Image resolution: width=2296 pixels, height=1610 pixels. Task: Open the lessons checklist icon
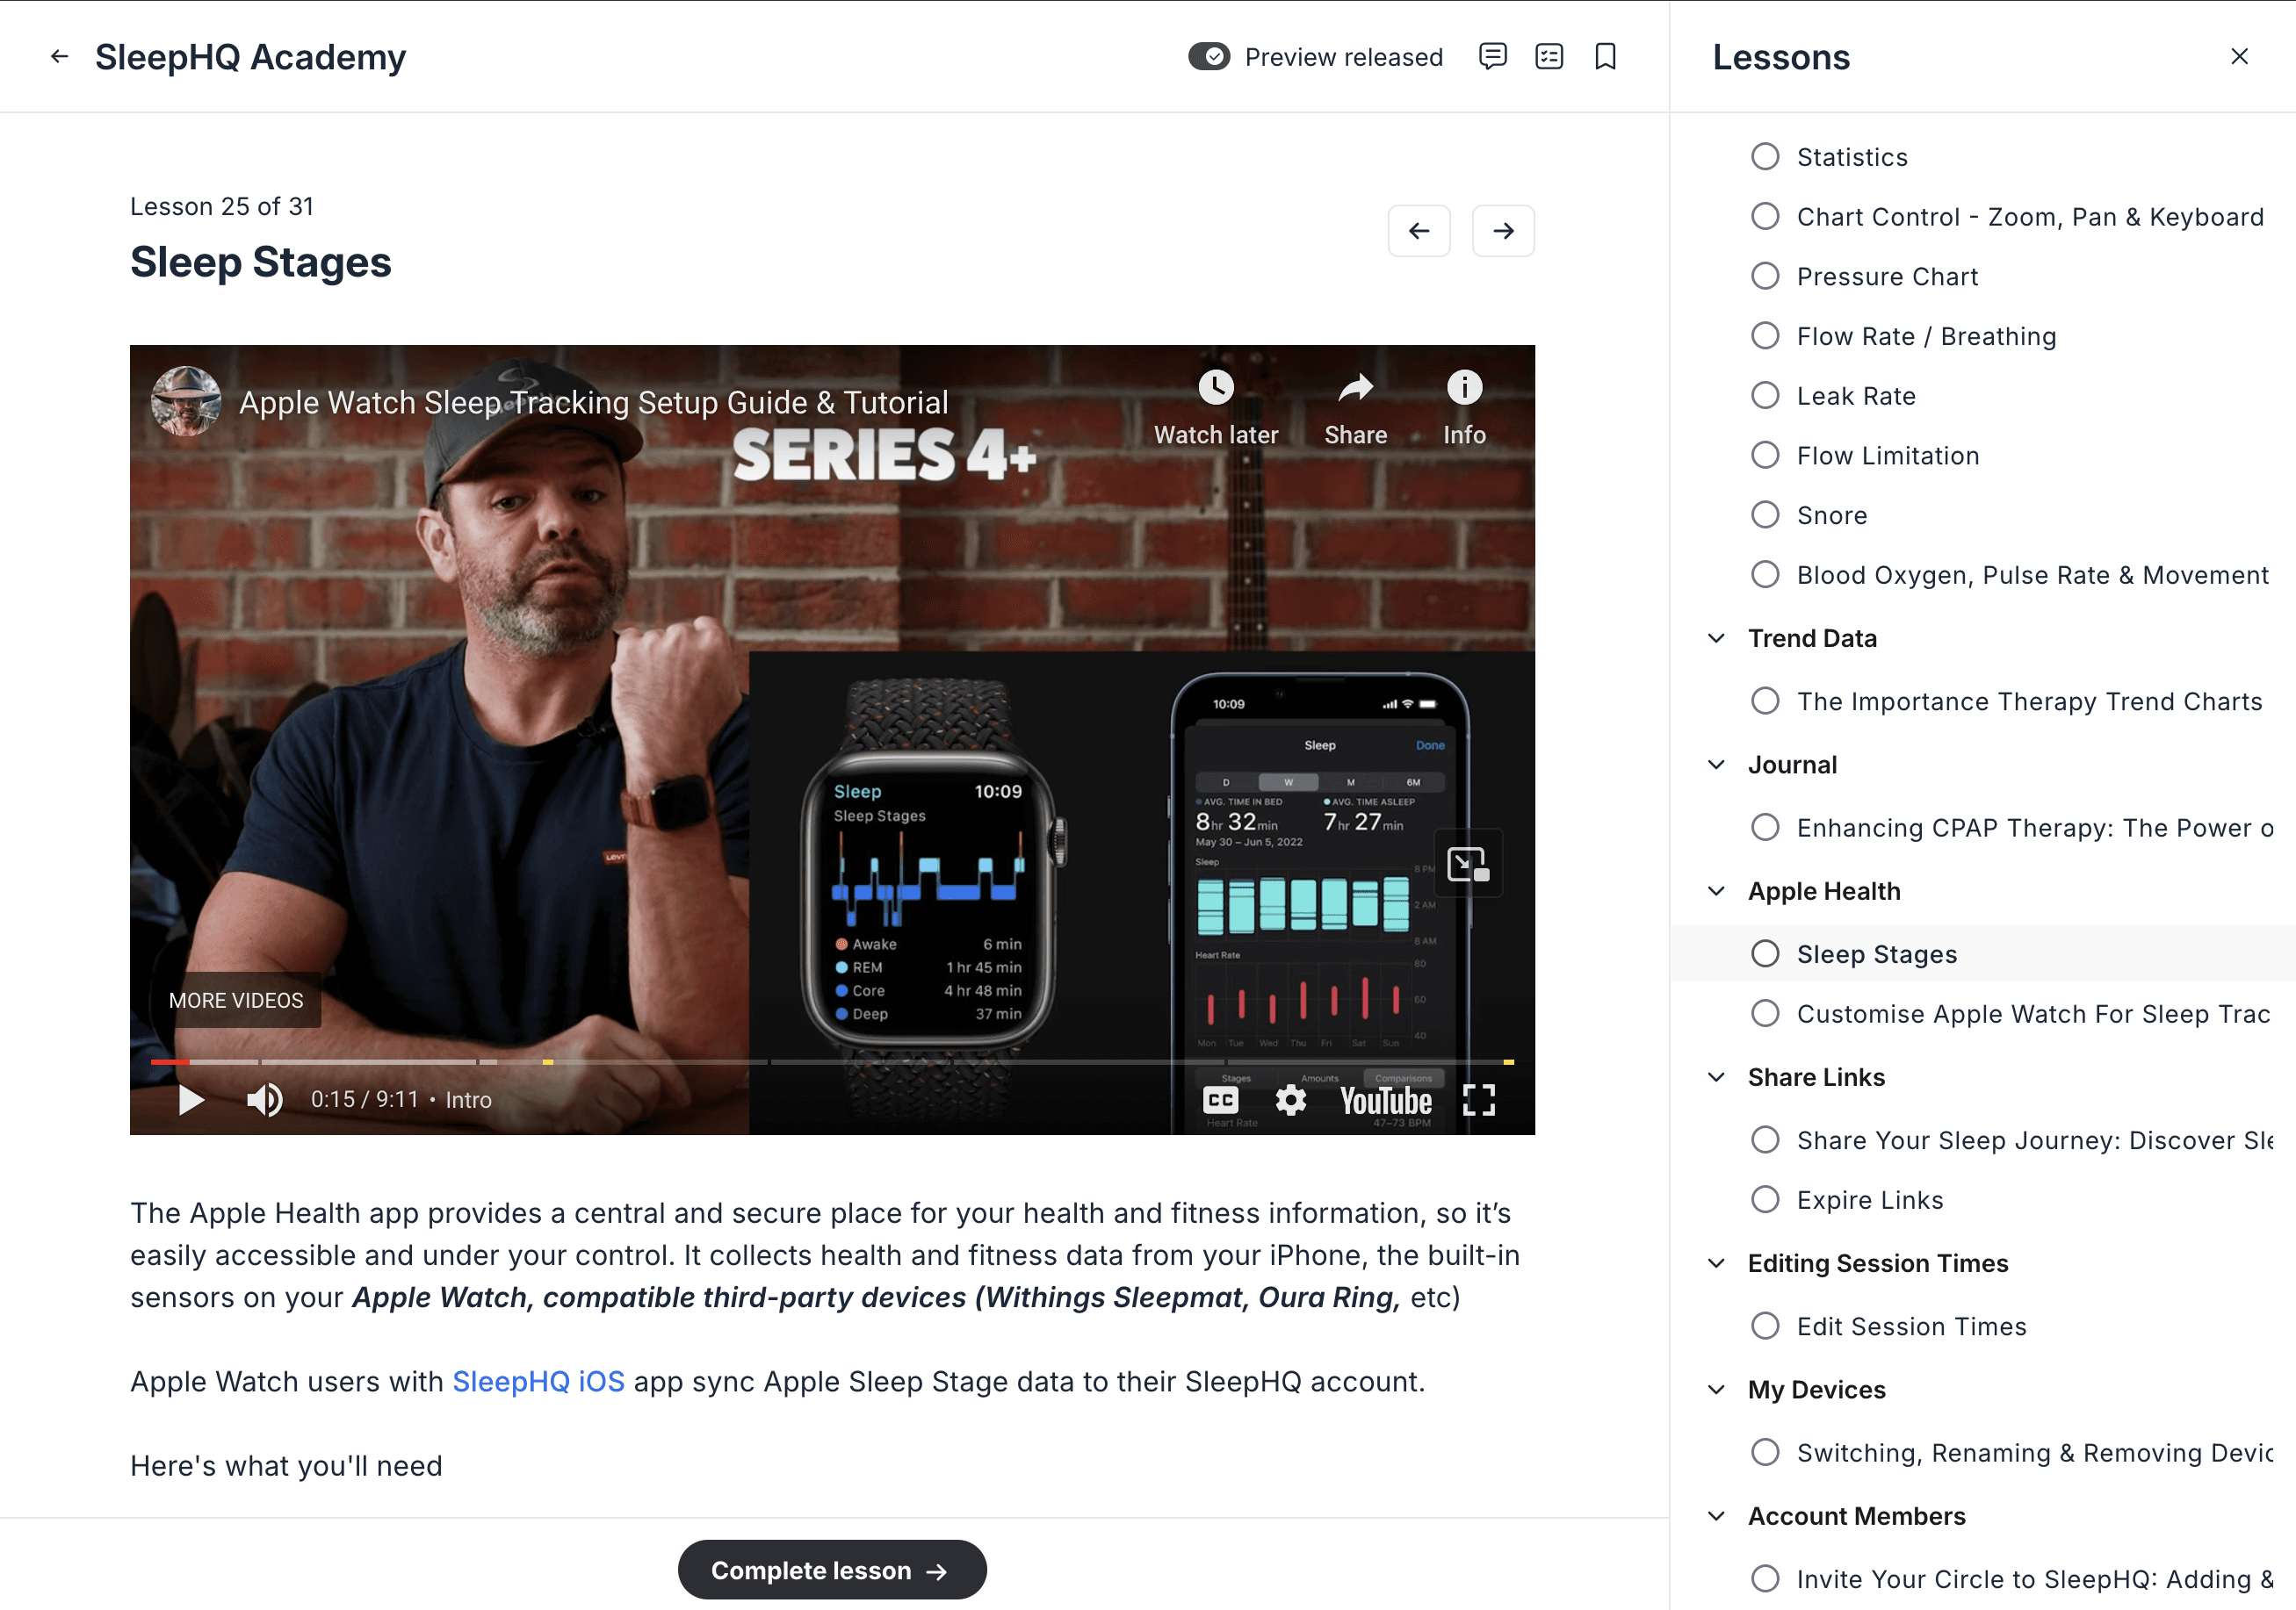click(1549, 57)
